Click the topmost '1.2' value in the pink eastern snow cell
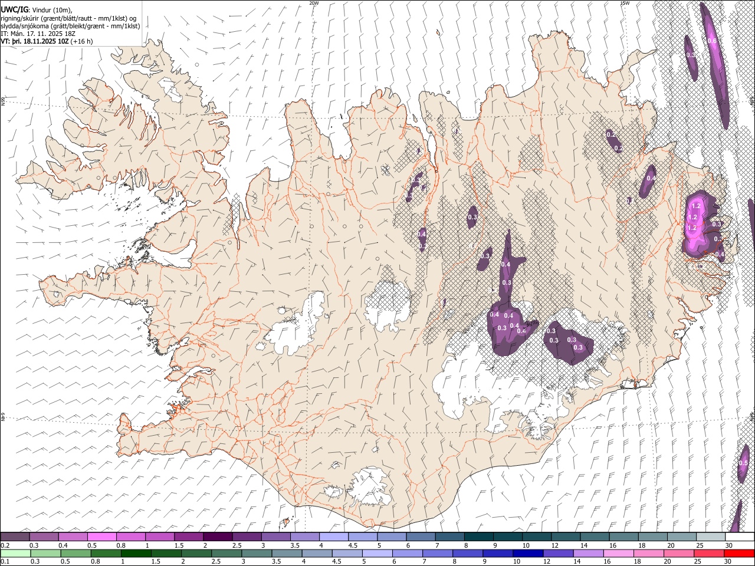 coord(696,206)
